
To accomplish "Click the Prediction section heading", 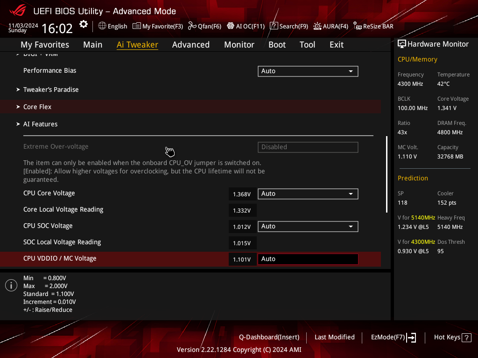I will point(413,179).
